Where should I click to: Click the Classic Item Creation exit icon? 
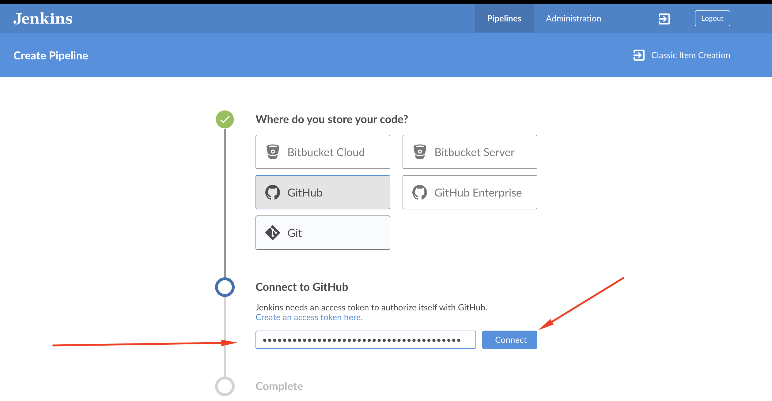tap(639, 55)
